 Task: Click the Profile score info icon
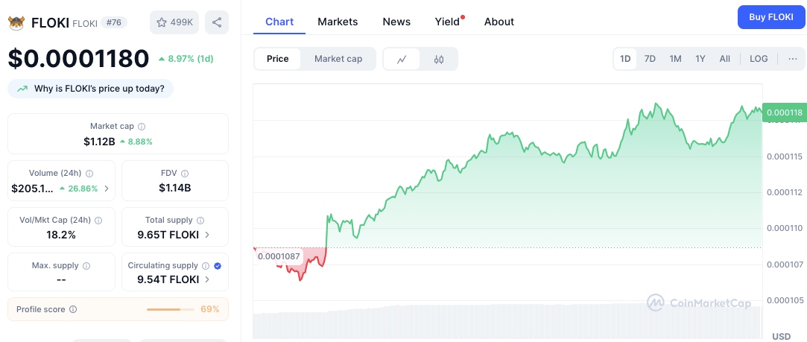click(x=72, y=309)
